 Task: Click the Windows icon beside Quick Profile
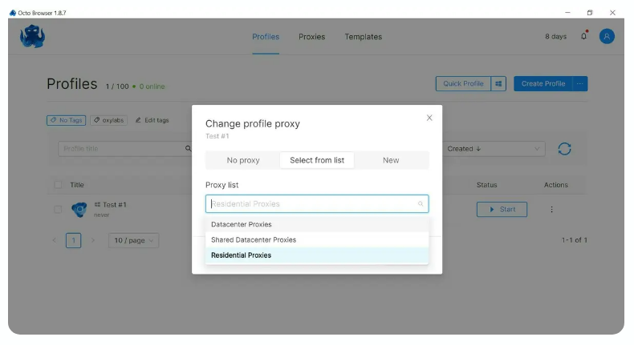coord(498,83)
